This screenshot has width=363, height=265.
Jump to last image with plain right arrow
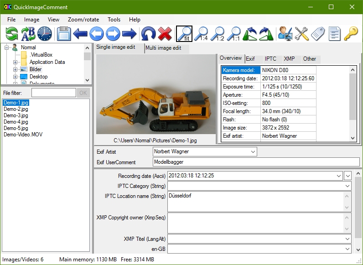pos(129,34)
